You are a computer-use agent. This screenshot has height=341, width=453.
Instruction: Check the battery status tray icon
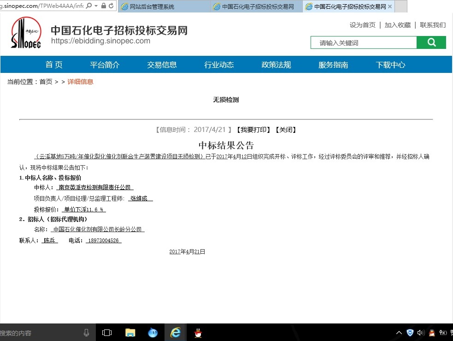pos(443,332)
